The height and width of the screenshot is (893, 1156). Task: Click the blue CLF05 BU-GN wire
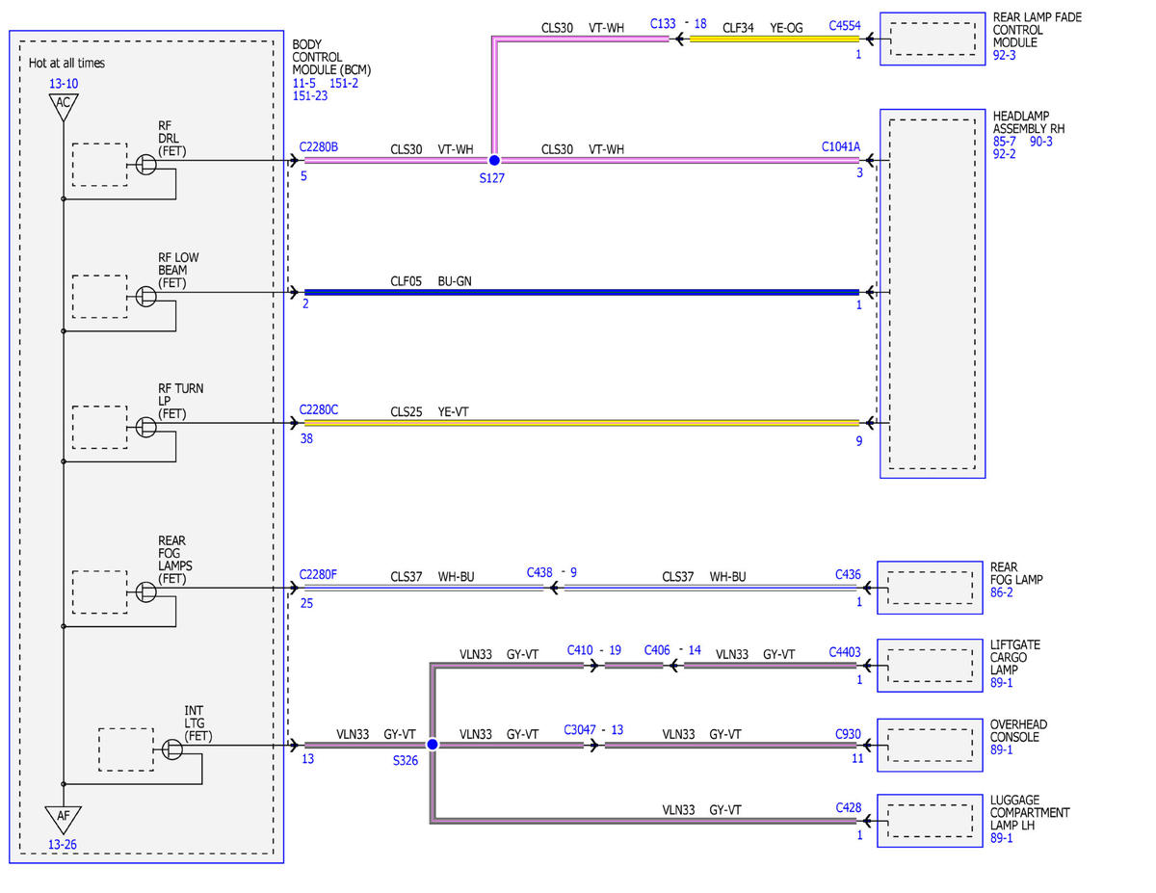[x=582, y=292]
